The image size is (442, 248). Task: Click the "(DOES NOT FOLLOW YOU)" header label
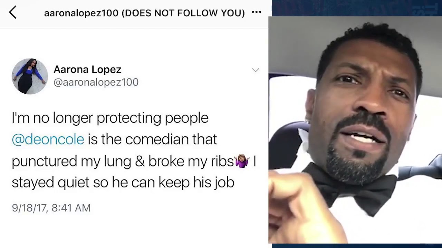click(183, 13)
